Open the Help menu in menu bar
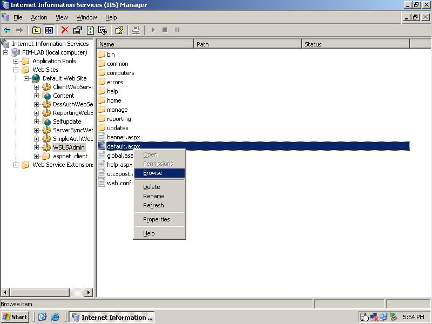Viewport: 432px width, 324px height. tap(111, 17)
